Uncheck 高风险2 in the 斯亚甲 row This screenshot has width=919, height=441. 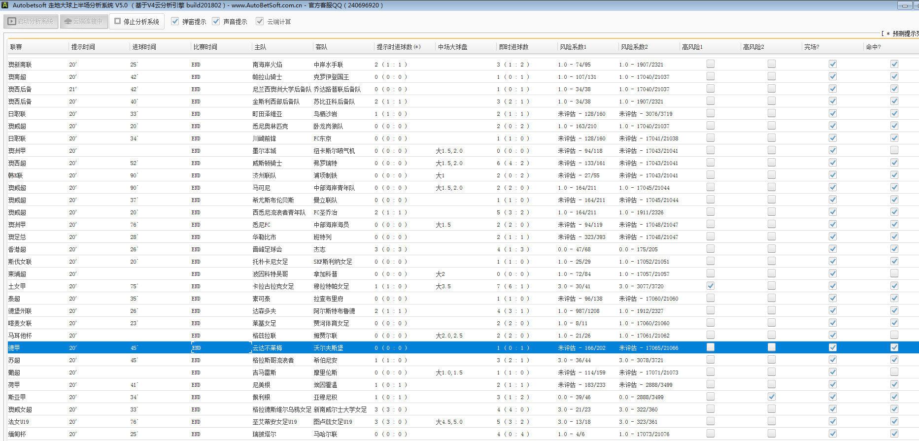771,397
